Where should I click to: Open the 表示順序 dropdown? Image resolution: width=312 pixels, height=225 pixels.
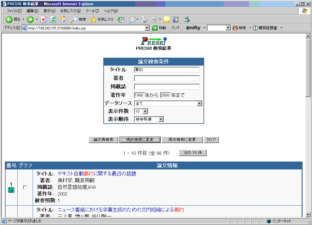pos(161,119)
